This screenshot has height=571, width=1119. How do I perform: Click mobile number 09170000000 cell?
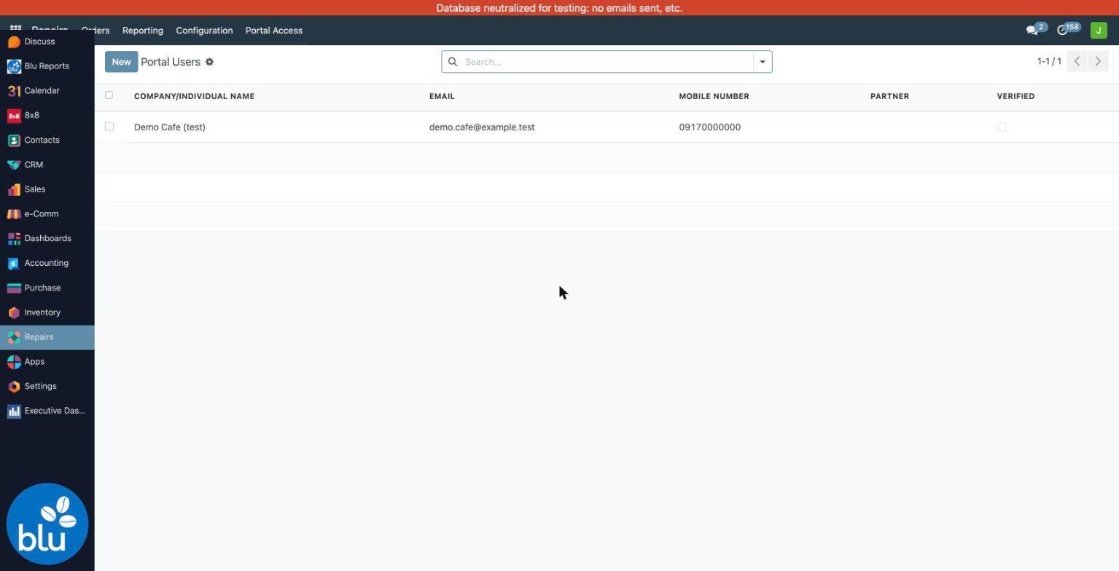709,127
